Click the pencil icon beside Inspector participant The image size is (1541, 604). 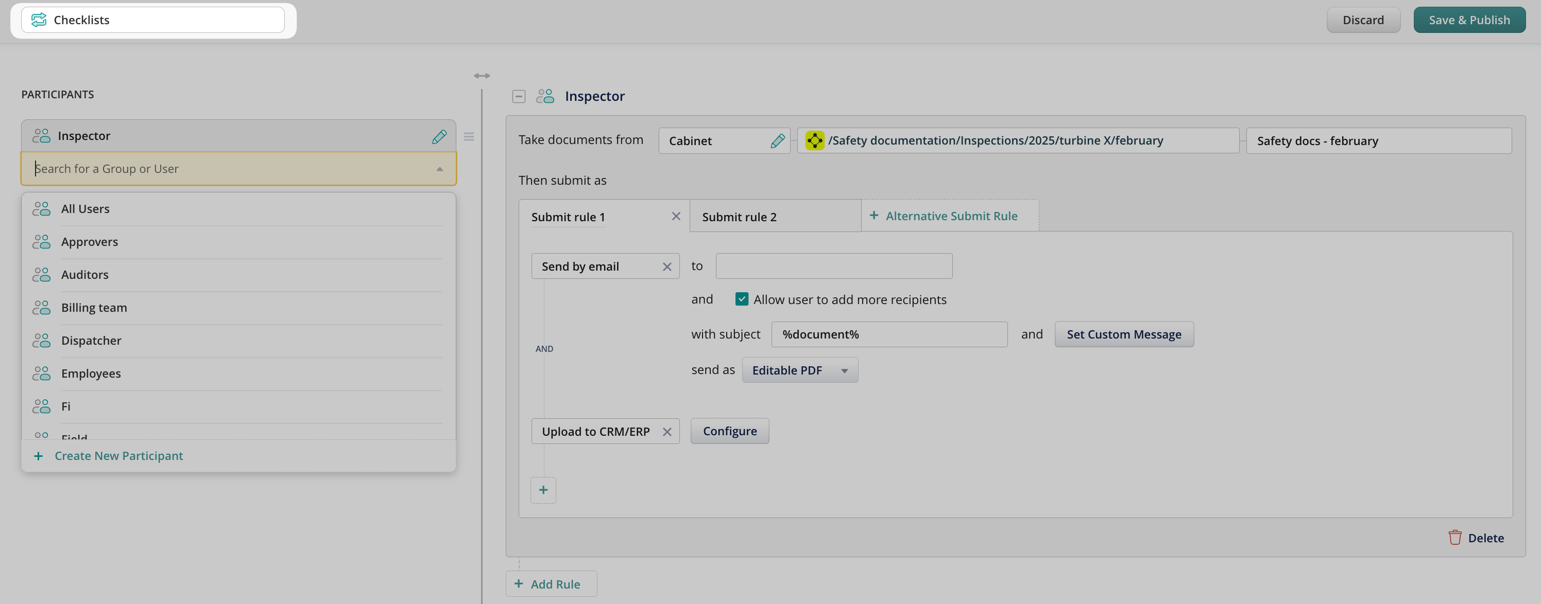(439, 136)
